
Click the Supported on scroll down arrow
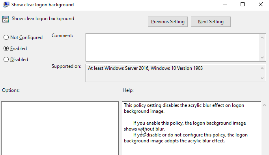tap(262, 78)
